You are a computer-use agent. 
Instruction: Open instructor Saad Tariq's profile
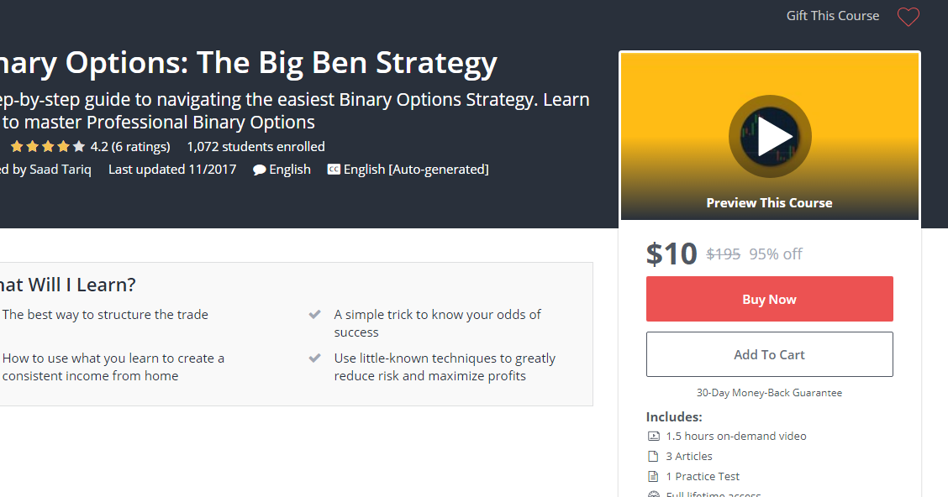(x=61, y=170)
